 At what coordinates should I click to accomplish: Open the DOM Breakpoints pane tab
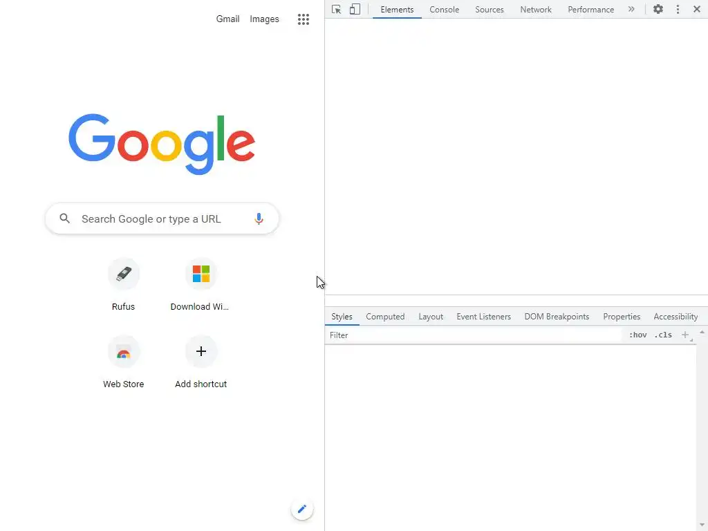coord(557,317)
